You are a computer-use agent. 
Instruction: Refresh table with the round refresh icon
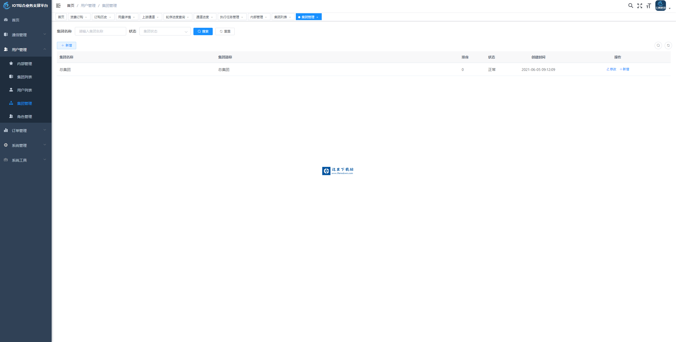pos(668,45)
